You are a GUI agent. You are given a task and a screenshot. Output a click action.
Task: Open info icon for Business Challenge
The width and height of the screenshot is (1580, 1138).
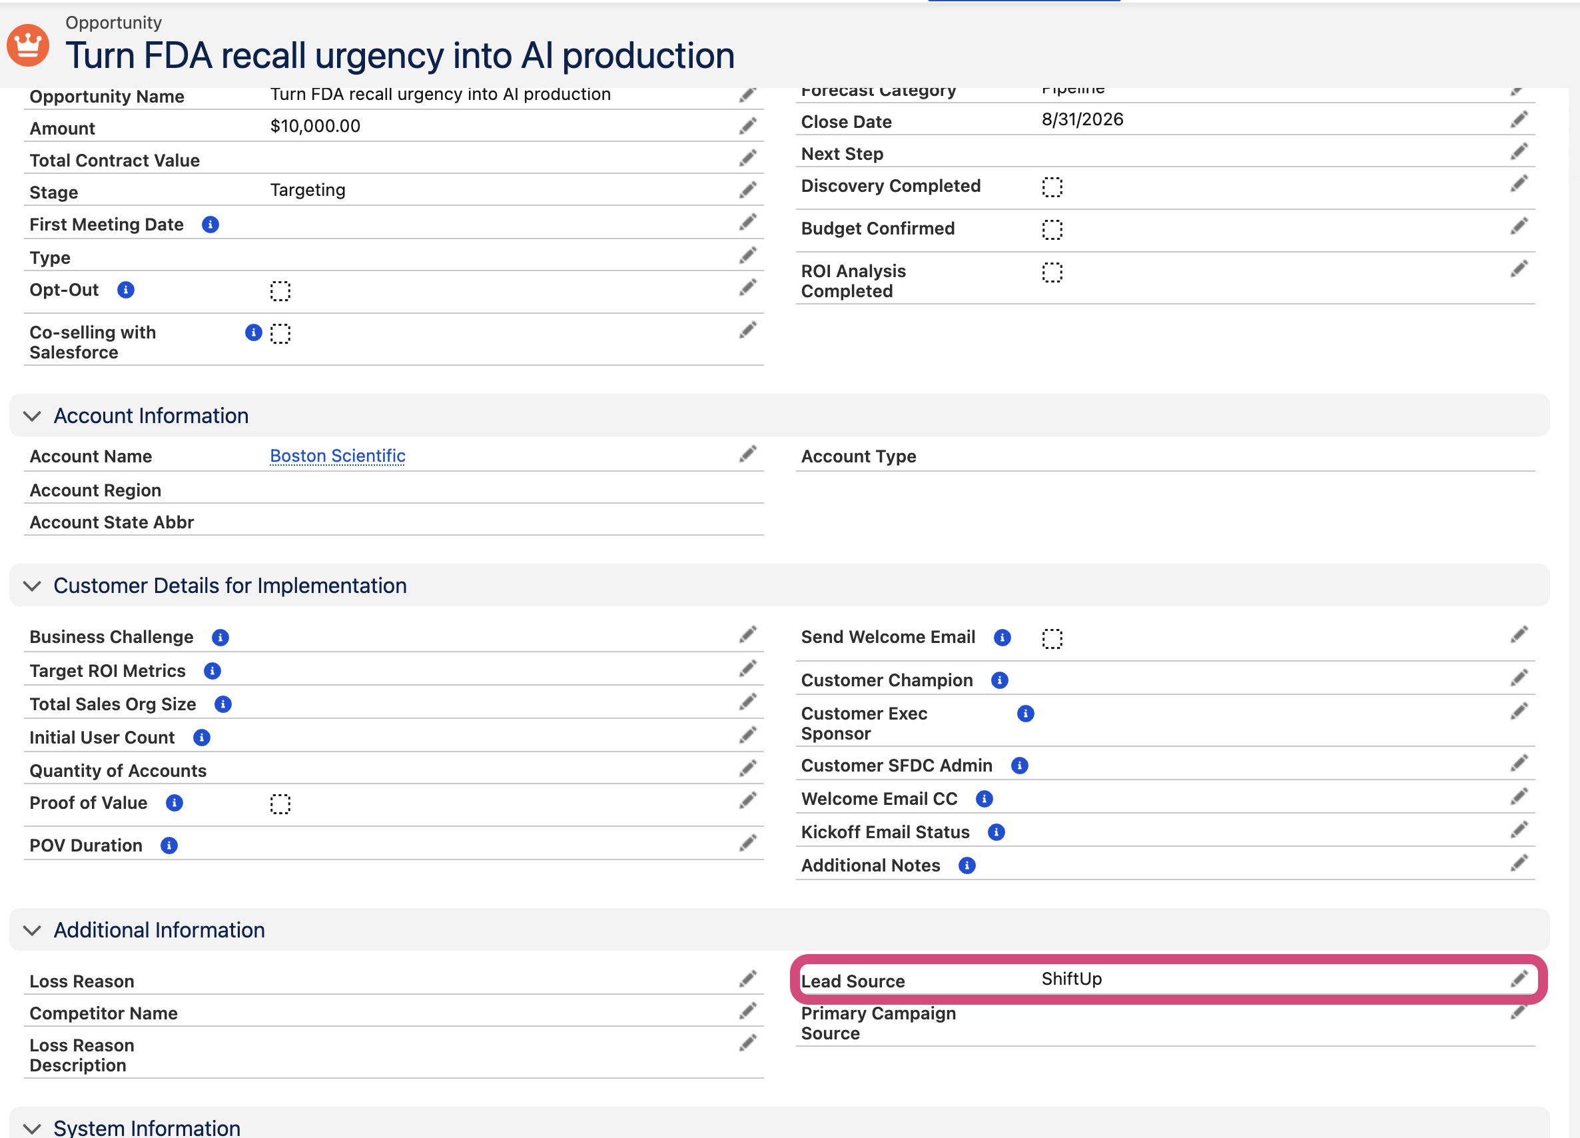click(220, 638)
